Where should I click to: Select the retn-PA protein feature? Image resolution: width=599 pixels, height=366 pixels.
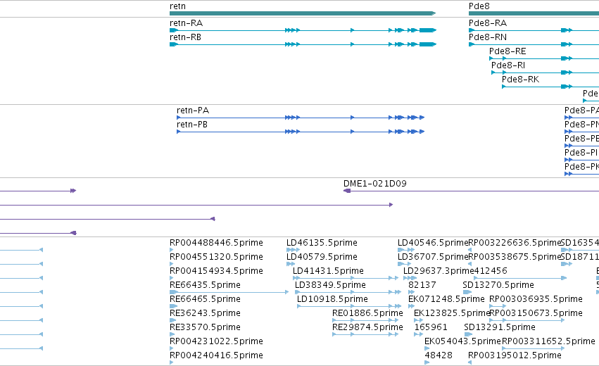301,118
